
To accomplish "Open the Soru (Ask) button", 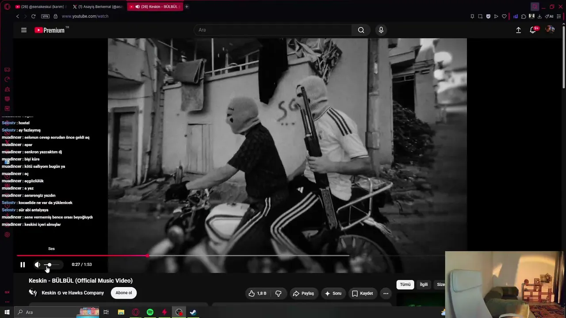I will point(333,293).
